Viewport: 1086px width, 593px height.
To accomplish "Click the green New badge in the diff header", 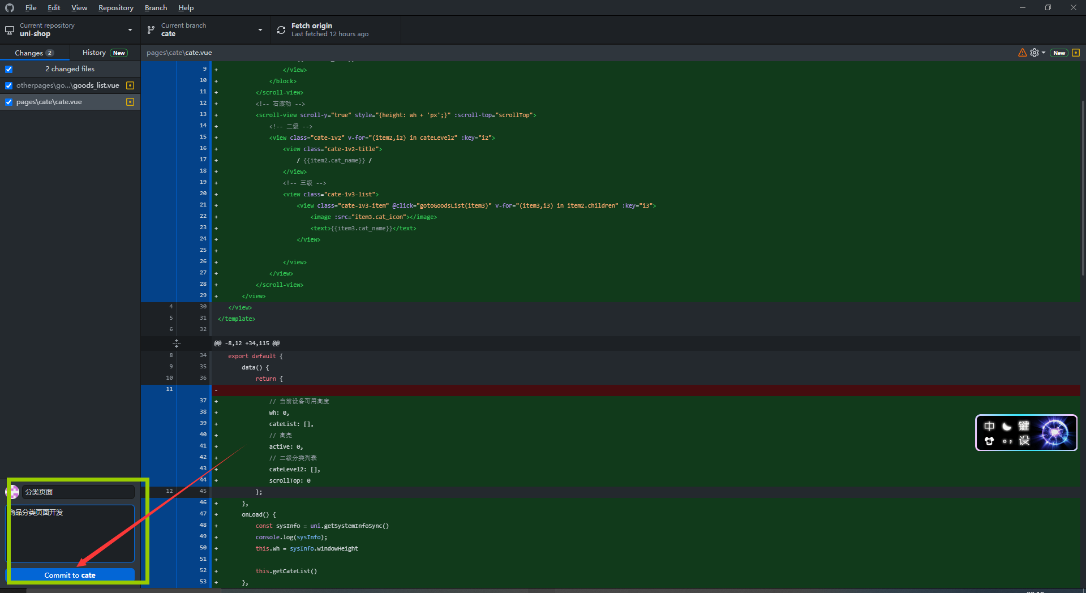I will coord(1059,53).
